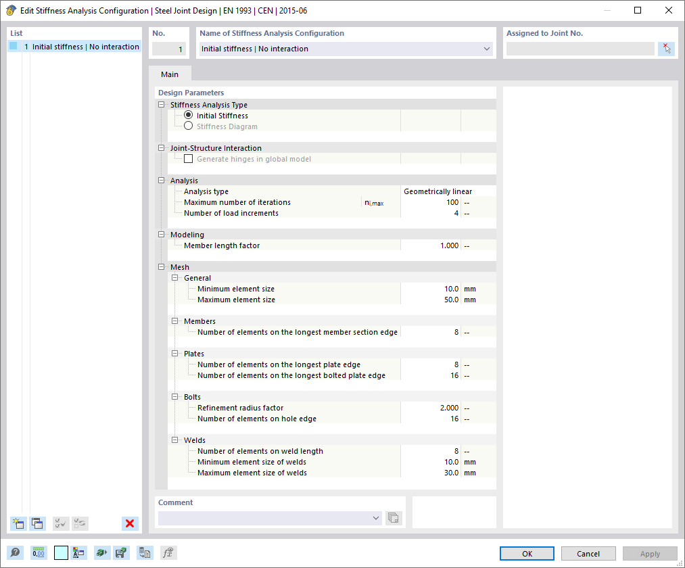Collapse the Joint-Structure Interaction section
This screenshot has height=568, width=685.
click(x=161, y=147)
